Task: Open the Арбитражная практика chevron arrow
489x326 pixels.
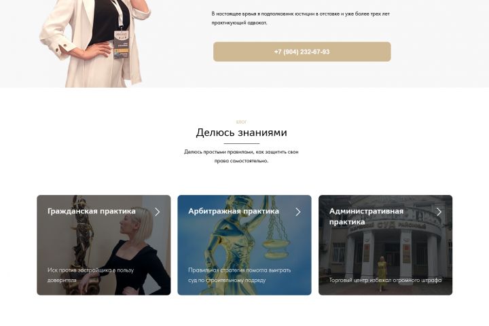Action: point(298,212)
